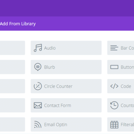The width and height of the screenshot is (134, 134).
Task: Click the Filterable grid icon
Action: [114, 125]
